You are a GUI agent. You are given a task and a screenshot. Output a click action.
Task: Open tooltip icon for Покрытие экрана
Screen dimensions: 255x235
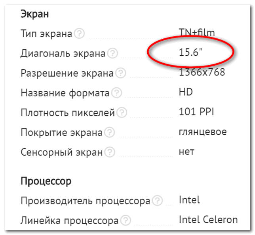pyautogui.click(x=110, y=132)
